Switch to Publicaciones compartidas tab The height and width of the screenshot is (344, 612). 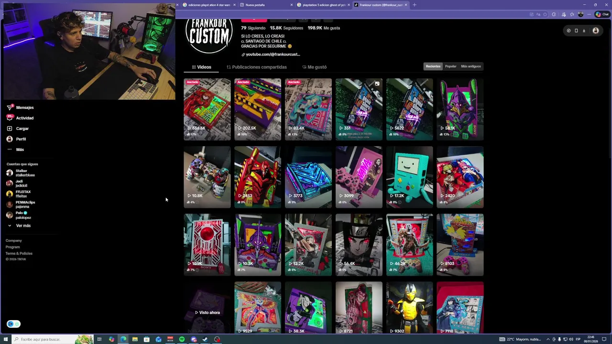click(257, 67)
